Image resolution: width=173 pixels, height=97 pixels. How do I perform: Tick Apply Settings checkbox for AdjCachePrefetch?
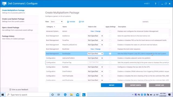pyautogui.click(x=110, y=58)
